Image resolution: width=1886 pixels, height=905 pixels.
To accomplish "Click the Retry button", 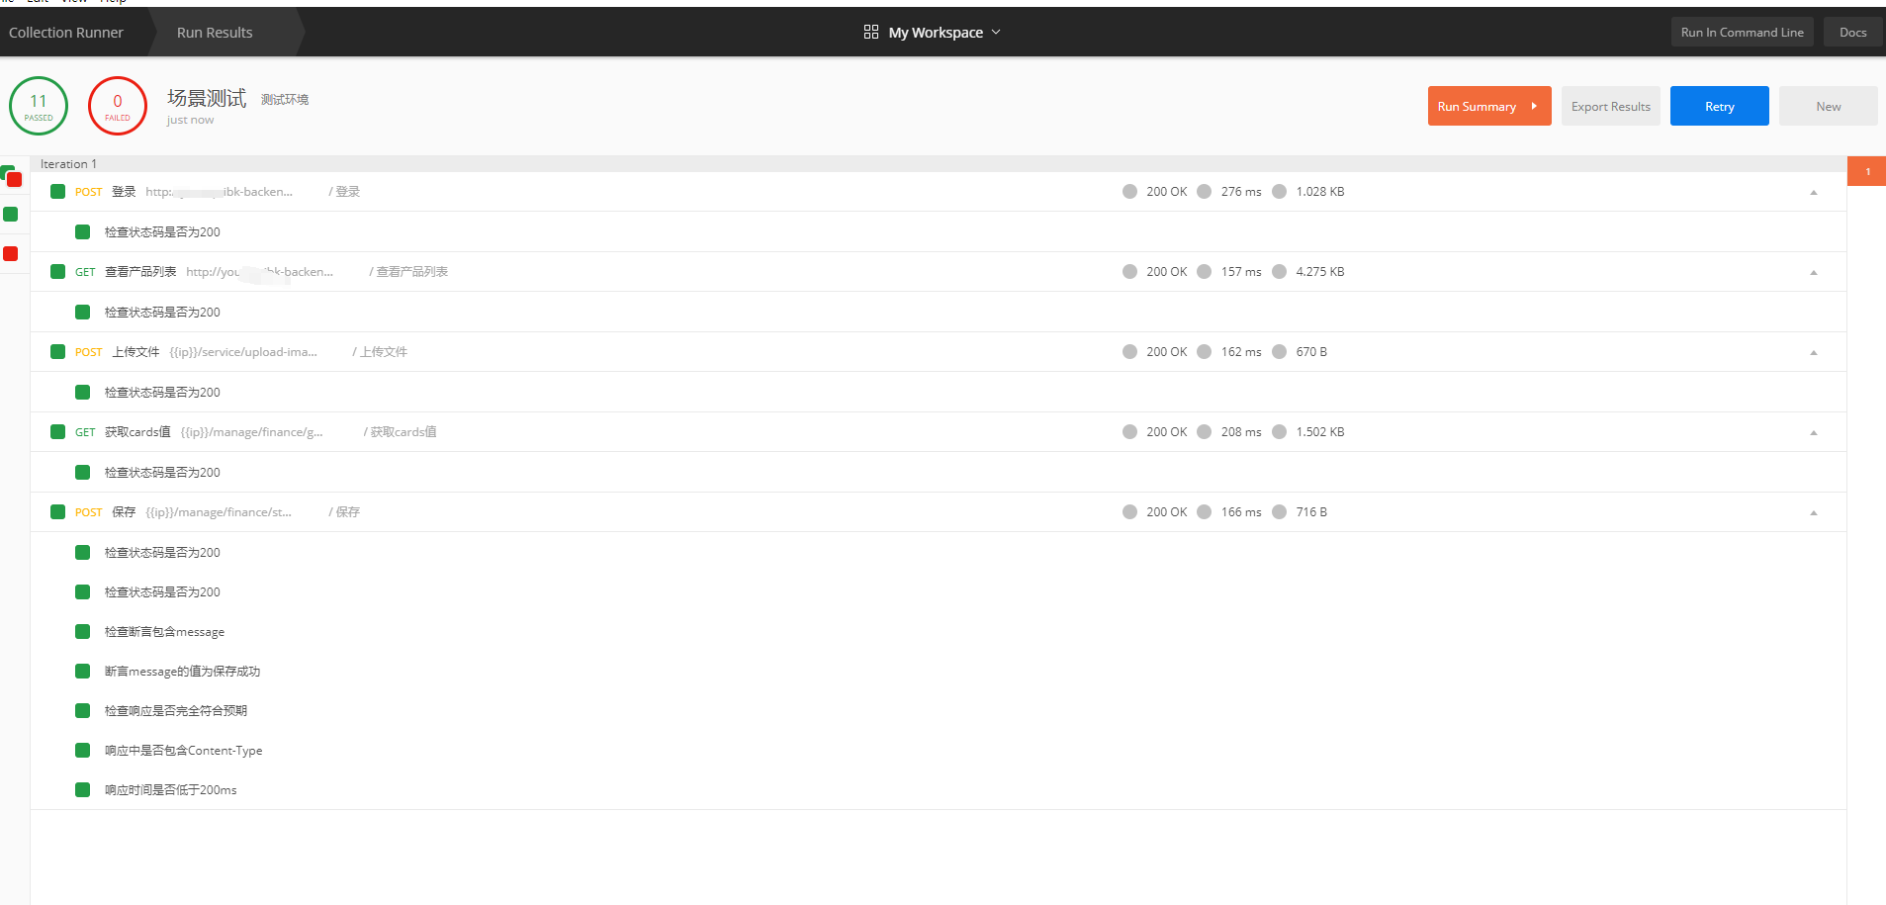I will click(1719, 105).
